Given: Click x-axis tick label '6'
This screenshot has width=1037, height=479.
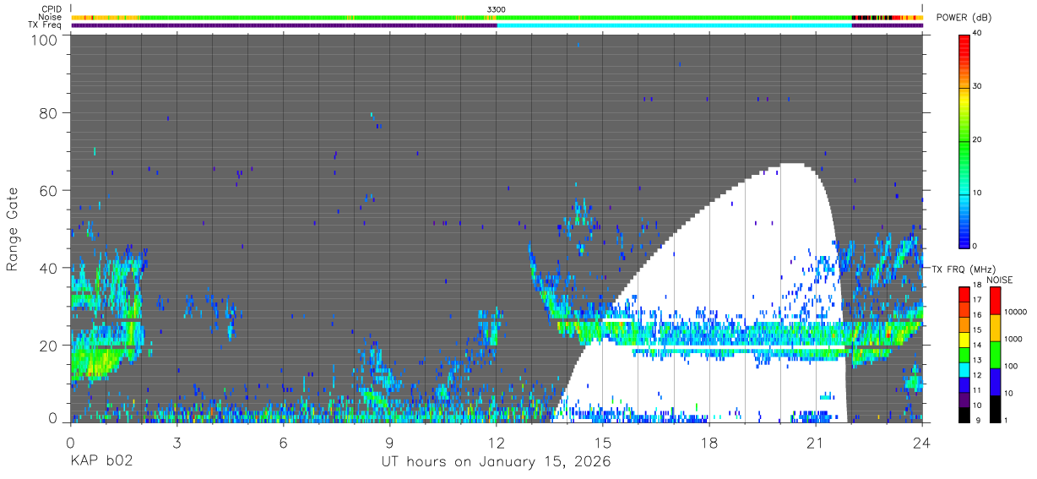Looking at the screenshot, I should pos(283,443).
